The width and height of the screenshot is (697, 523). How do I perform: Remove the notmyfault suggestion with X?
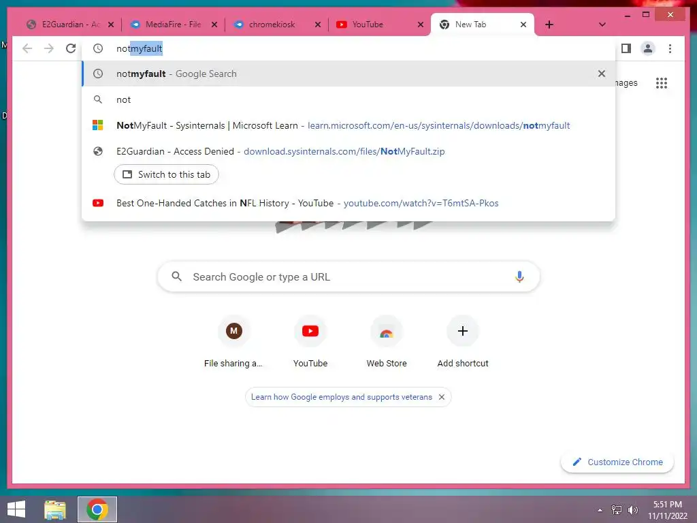click(x=602, y=74)
